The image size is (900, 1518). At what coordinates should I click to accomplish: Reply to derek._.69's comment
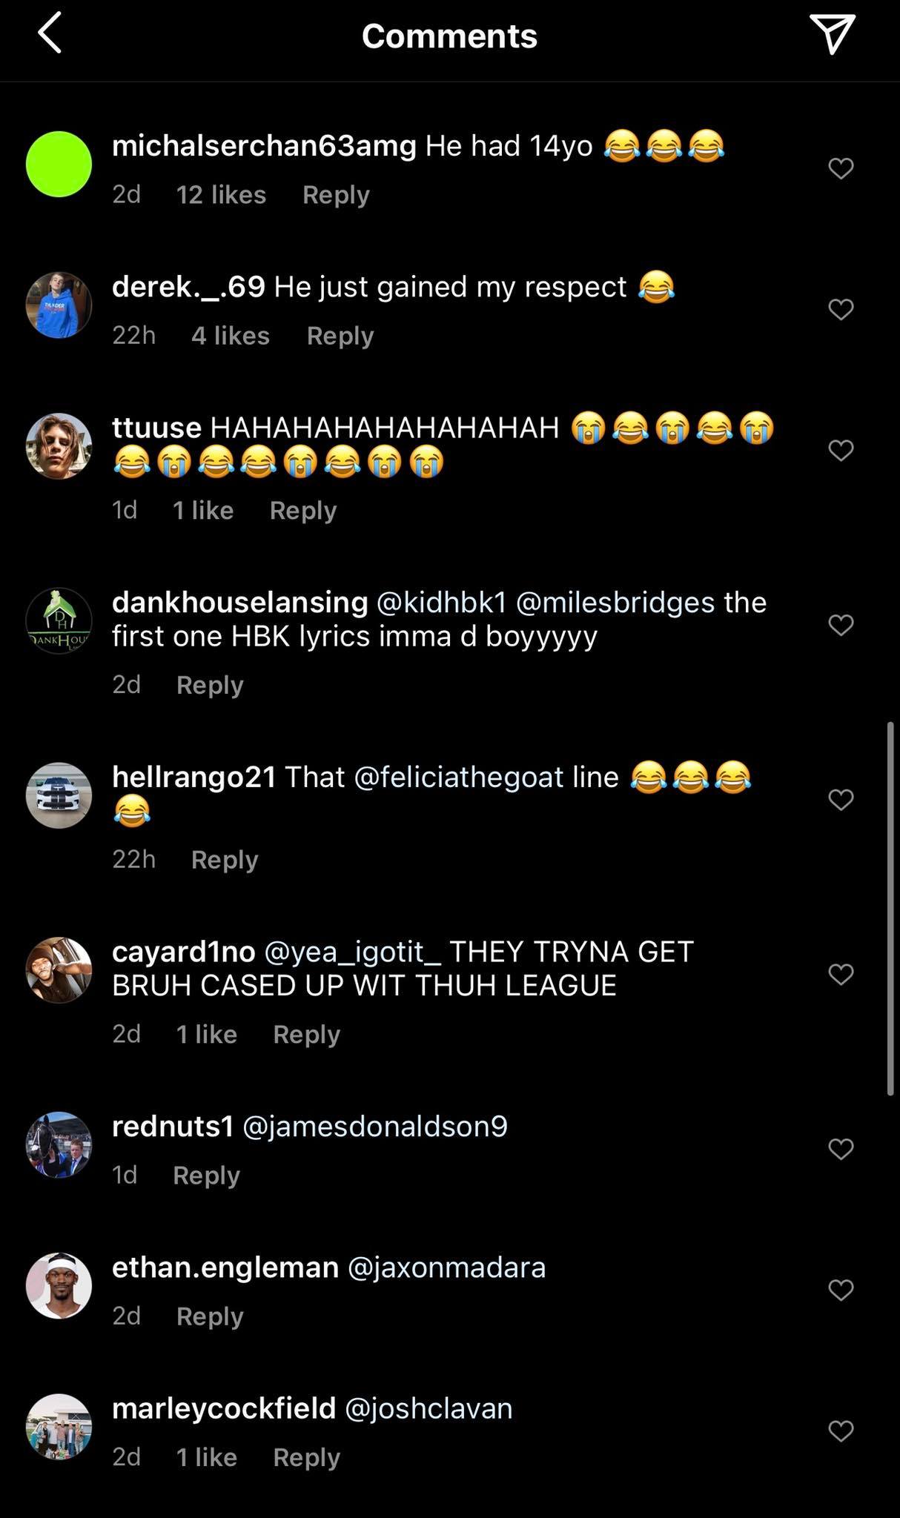click(340, 336)
